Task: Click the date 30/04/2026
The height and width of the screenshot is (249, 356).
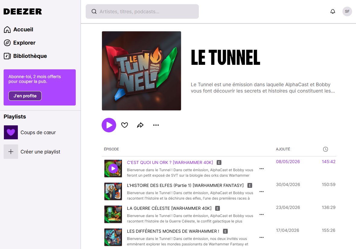Action: pyautogui.click(x=288, y=184)
